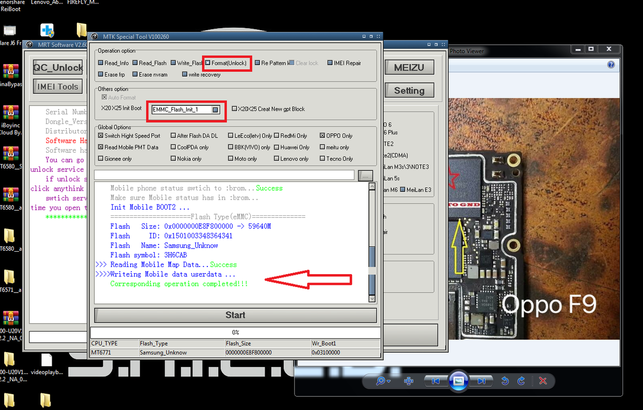Viewport: 643px width, 410px height.
Task: Open Setting in MRT Software window
Action: click(x=409, y=91)
